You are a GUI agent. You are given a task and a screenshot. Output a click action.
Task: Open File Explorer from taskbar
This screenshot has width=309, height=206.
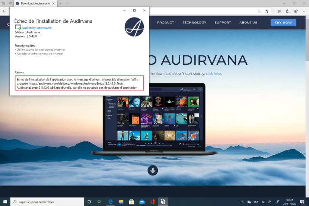tap(121, 202)
